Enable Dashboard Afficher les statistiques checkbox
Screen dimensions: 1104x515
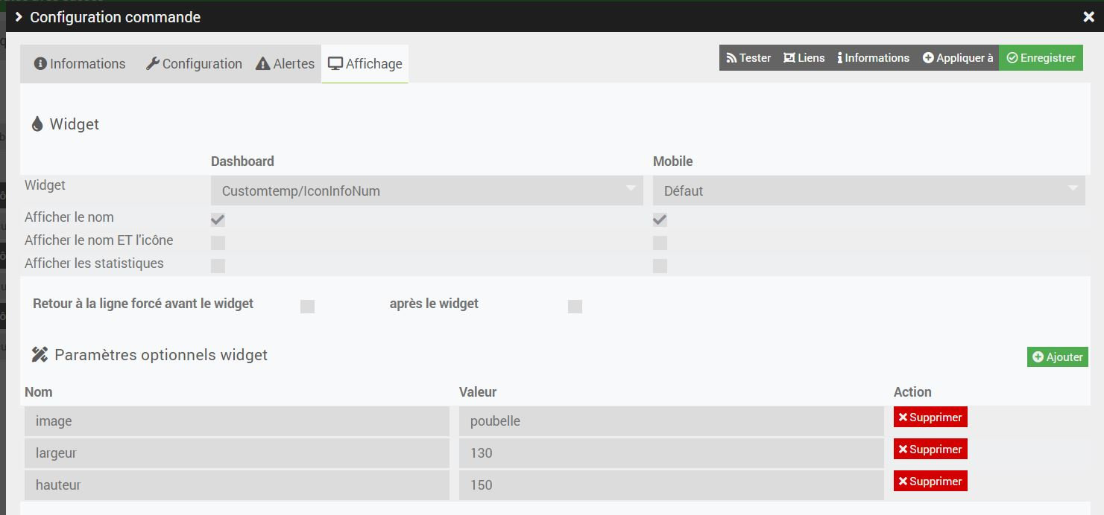pos(218,266)
